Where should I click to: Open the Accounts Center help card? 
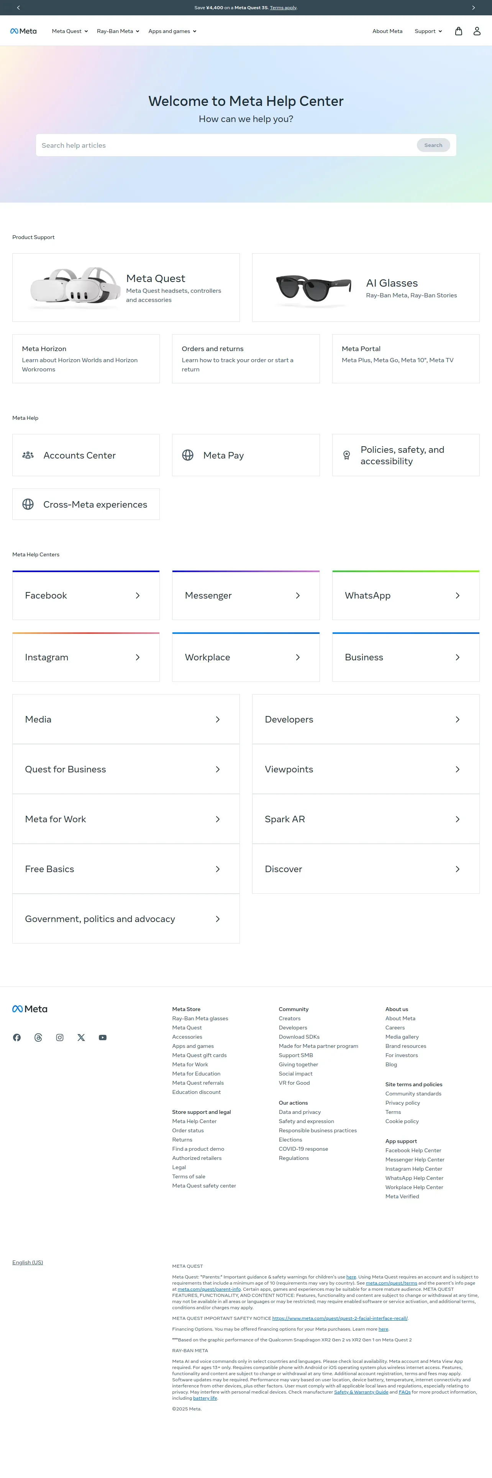[86, 455]
